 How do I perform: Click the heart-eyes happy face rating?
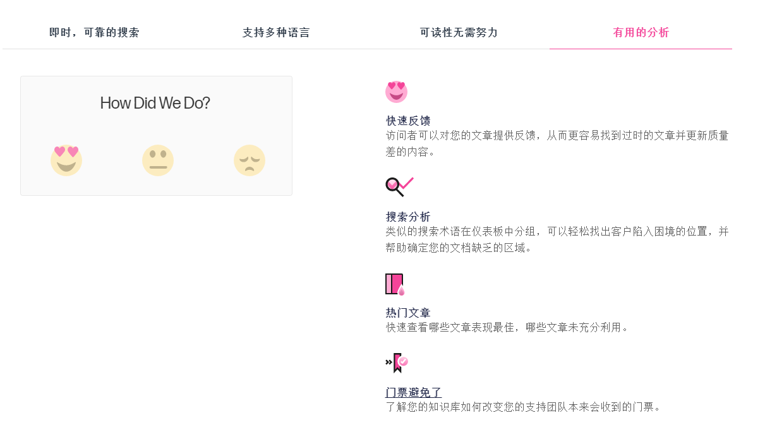pos(66,160)
